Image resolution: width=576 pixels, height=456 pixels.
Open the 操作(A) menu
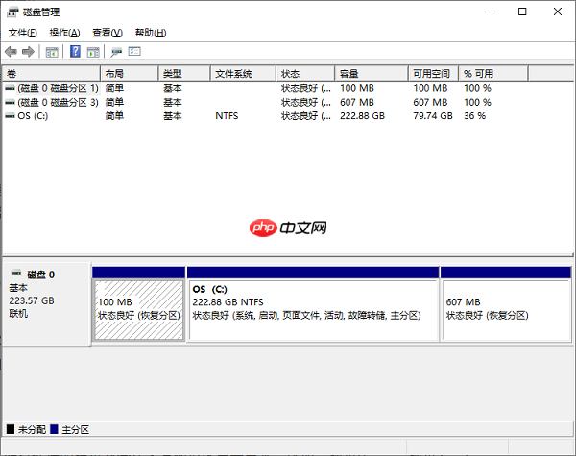64,33
